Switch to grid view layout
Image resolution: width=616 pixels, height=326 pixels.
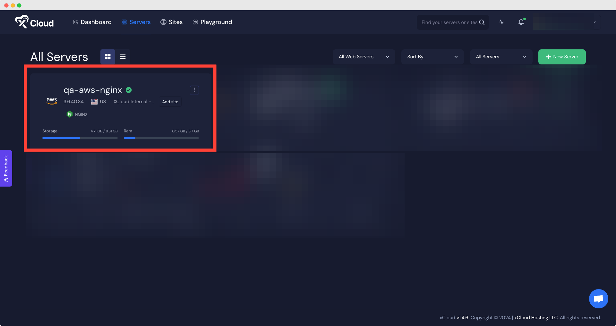pos(107,57)
